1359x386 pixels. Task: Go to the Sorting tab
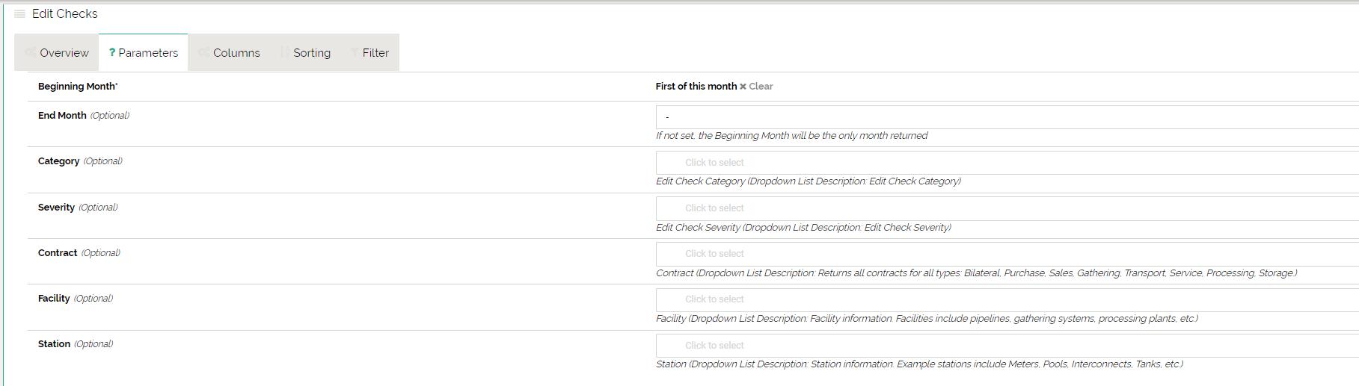click(x=311, y=53)
